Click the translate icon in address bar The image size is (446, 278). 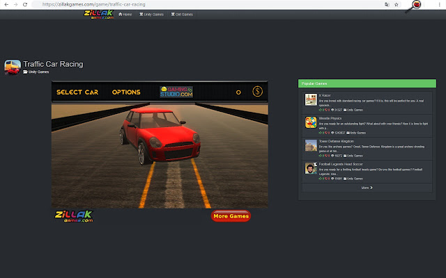click(387, 5)
